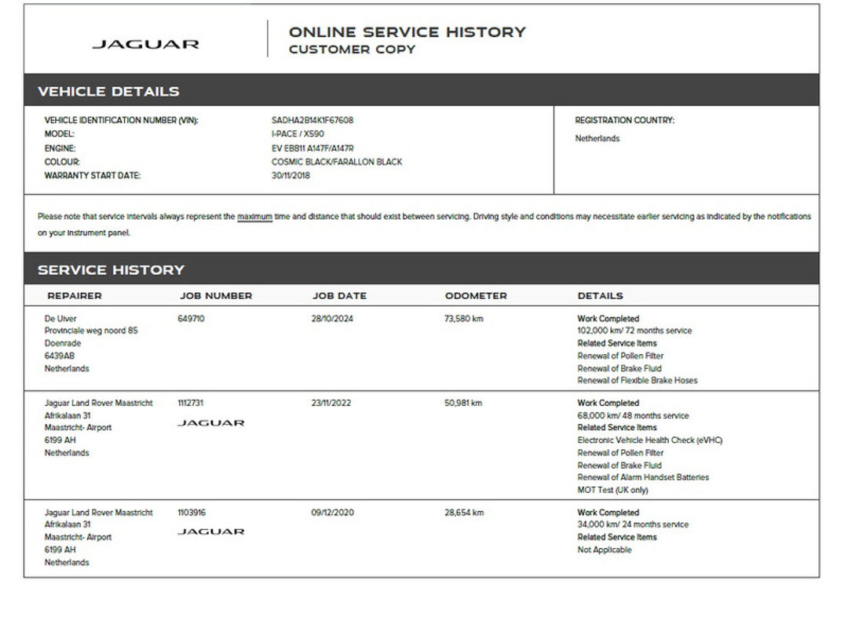Select Renewal of Alarm Handset Batteries
Image resolution: width=848 pixels, height=636 pixels.
click(x=643, y=477)
